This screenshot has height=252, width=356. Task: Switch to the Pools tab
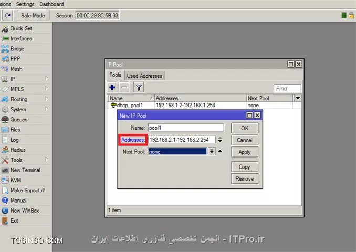click(116, 75)
